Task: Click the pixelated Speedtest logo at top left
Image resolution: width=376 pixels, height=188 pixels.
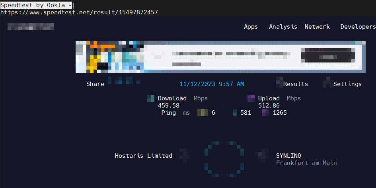Action: tap(31, 27)
